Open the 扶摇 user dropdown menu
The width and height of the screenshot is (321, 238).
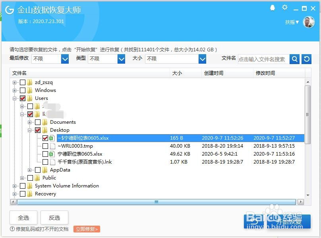pos(292,22)
